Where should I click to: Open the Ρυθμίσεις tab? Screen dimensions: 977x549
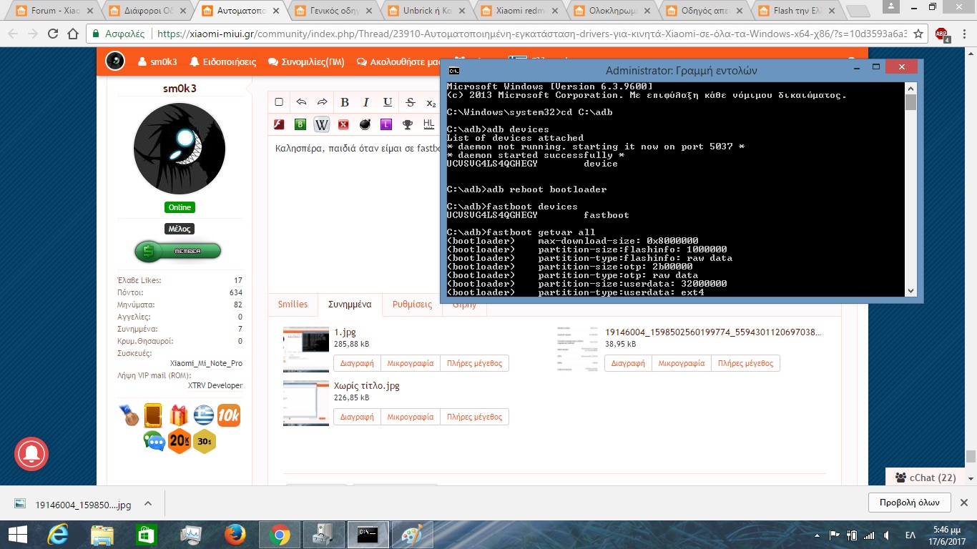click(x=412, y=304)
